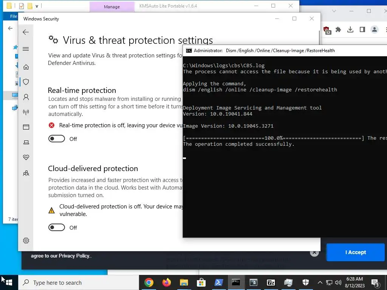Open App & browser control sidebar icon

(26, 127)
